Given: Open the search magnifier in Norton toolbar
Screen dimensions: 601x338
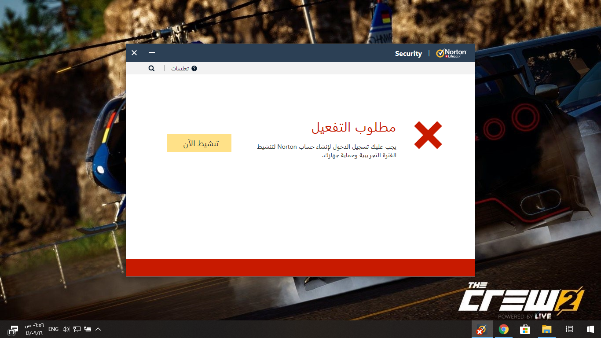Looking at the screenshot, I should [x=151, y=68].
